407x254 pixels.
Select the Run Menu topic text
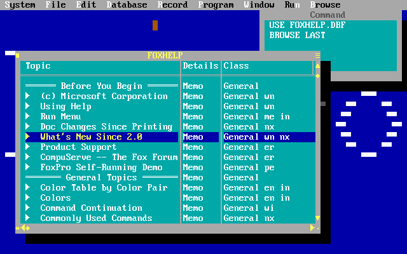tap(60, 117)
